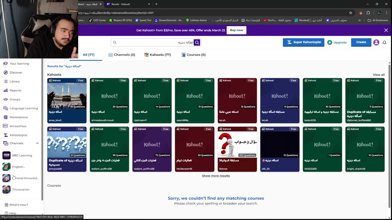The height and width of the screenshot is (220, 392).
Task: Open the Library list icon
Action: point(6,82)
